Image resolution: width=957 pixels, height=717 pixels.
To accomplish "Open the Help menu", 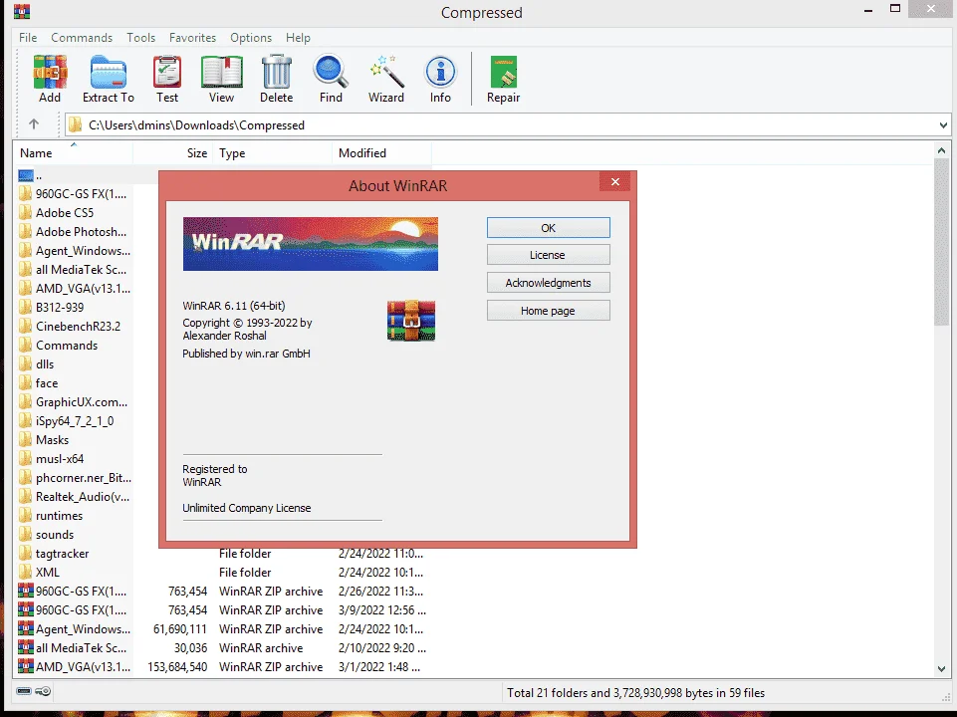I will [298, 37].
